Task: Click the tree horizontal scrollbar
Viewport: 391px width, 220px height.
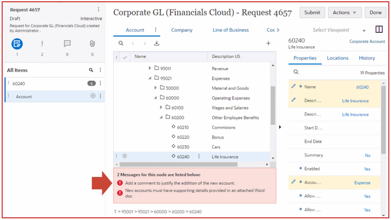Action: [x=178, y=164]
